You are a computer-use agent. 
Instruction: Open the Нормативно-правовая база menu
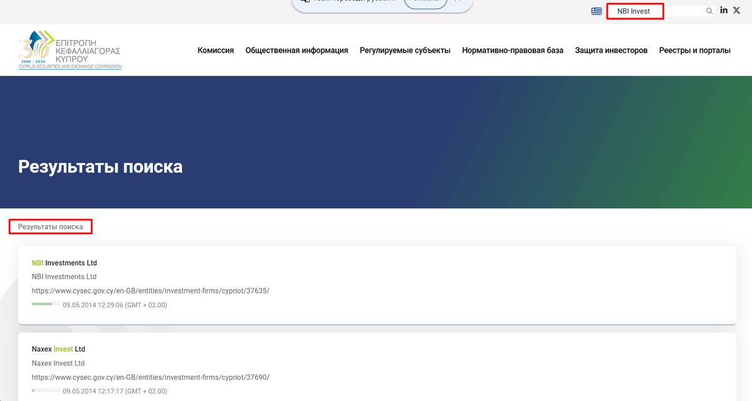[x=513, y=50]
